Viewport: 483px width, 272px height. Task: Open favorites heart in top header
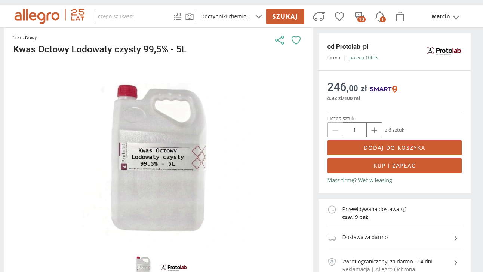[x=339, y=16]
